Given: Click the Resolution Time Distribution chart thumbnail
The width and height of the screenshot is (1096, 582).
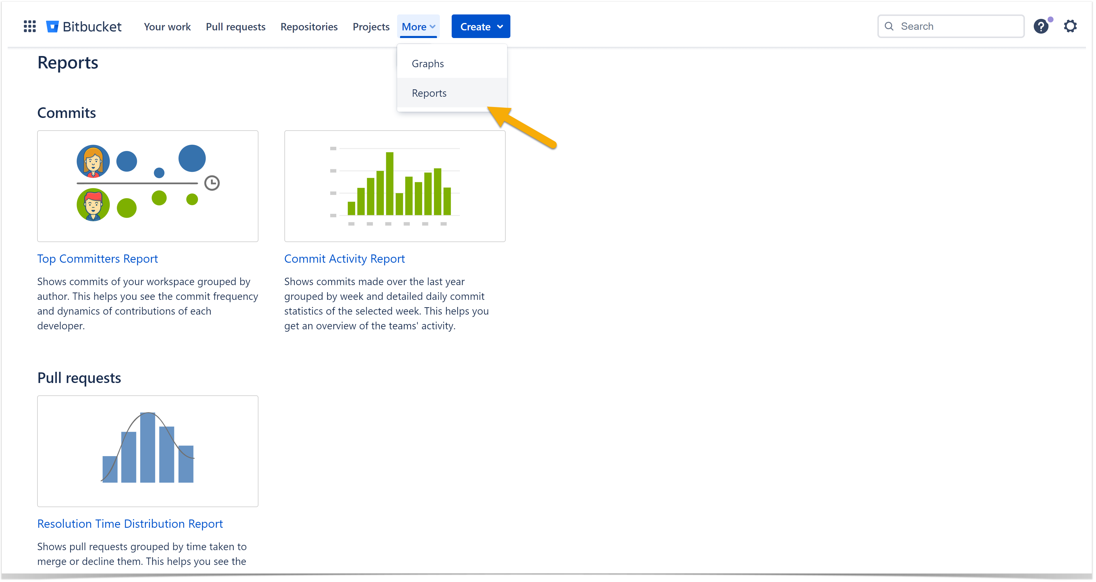Looking at the screenshot, I should click(148, 451).
